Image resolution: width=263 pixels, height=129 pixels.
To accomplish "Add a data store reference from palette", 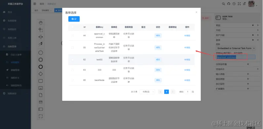I will 41,102.
